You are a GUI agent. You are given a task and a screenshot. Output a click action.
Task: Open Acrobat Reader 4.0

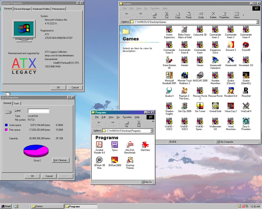pyautogui.click(x=99, y=145)
